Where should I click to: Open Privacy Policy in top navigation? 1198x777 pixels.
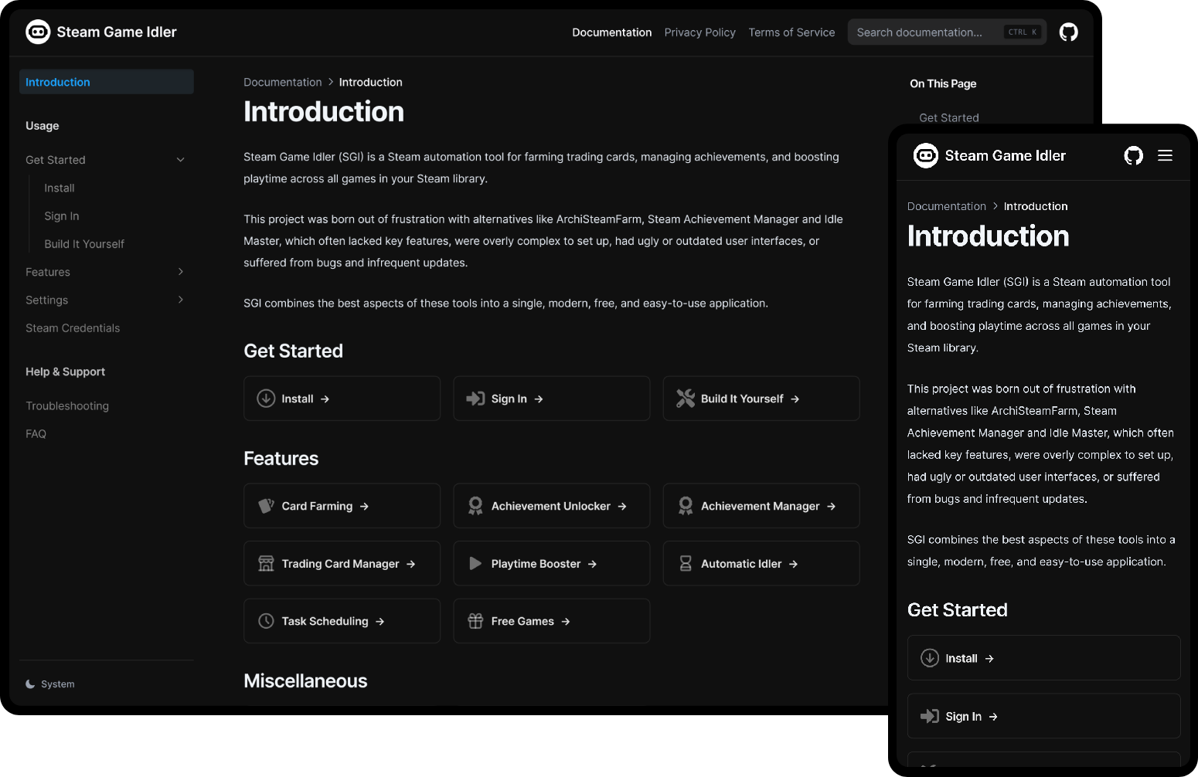(699, 32)
